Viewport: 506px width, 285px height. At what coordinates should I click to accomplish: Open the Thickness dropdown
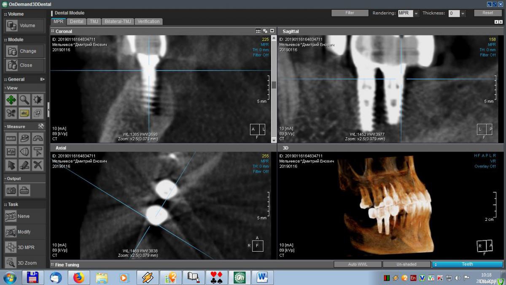click(457, 13)
